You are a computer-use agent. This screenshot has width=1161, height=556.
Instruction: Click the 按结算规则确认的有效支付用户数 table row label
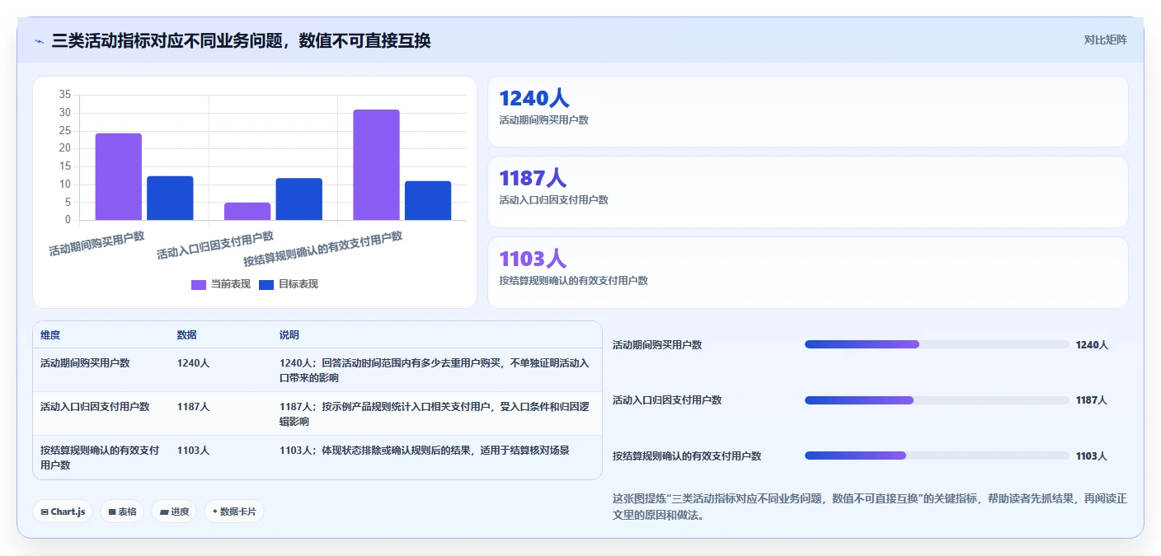[x=100, y=458]
